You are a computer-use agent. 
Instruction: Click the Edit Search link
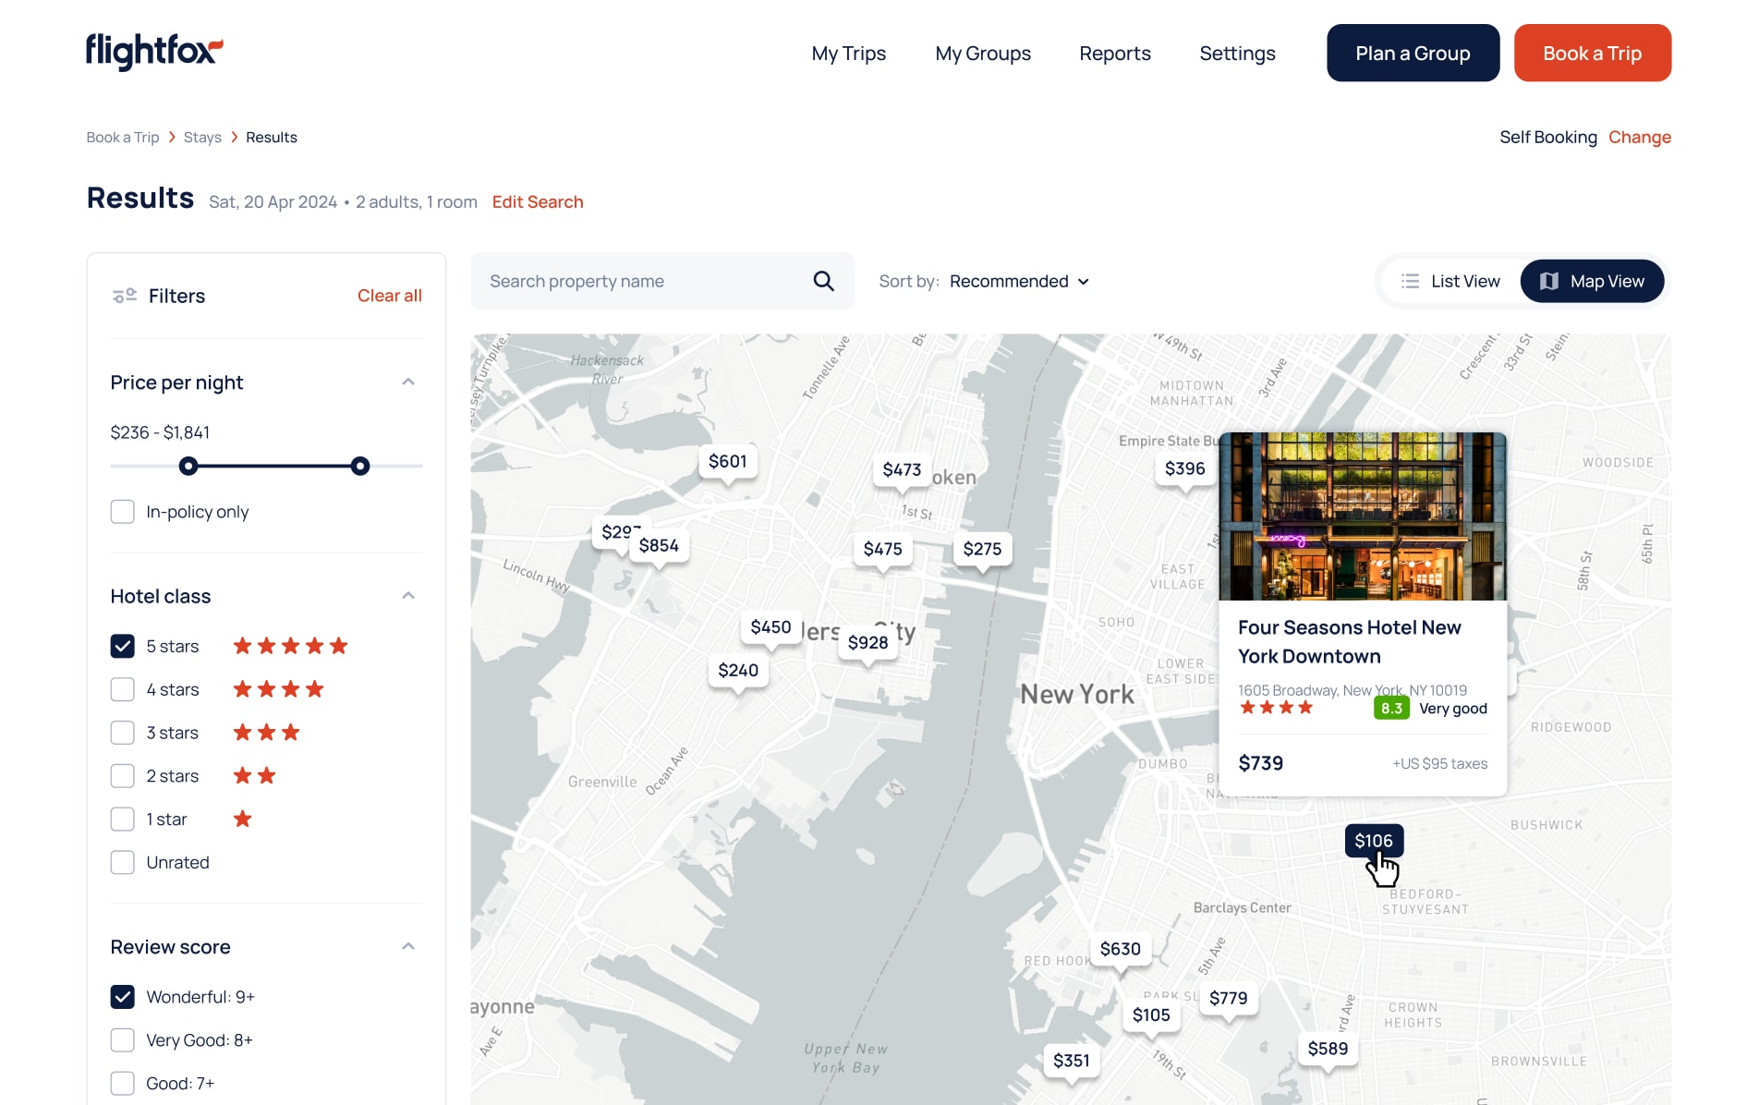(538, 202)
